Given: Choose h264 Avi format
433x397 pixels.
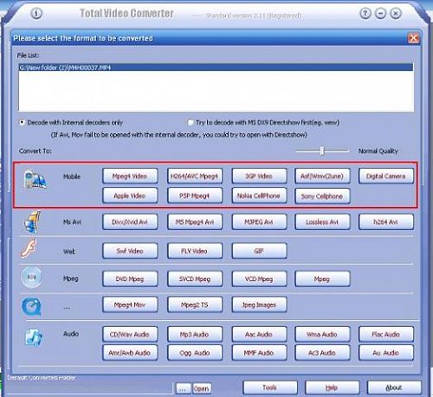Looking at the screenshot, I should click(386, 222).
